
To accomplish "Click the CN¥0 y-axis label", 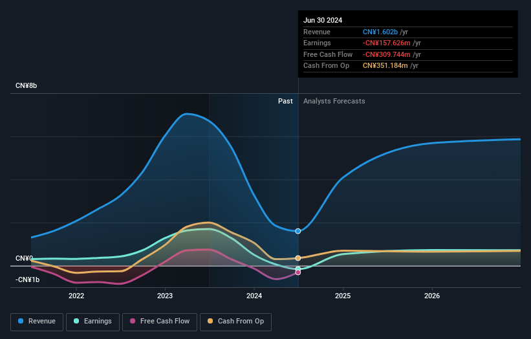I will click(24, 258).
